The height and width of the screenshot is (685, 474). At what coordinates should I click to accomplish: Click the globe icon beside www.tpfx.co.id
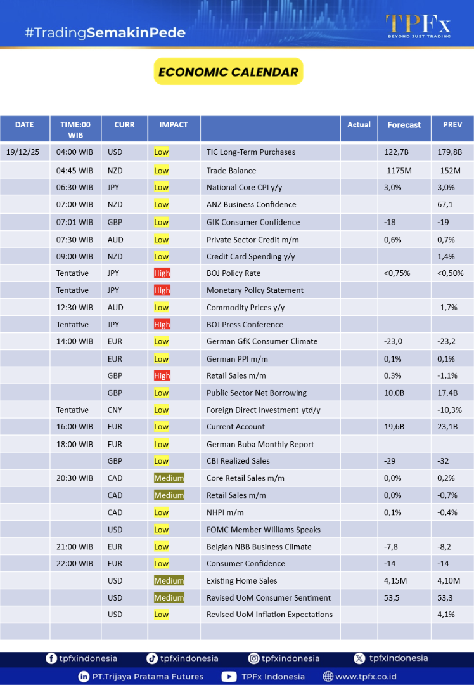[x=328, y=677]
